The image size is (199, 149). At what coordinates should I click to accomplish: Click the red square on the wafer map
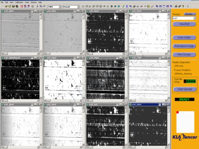[178, 112]
